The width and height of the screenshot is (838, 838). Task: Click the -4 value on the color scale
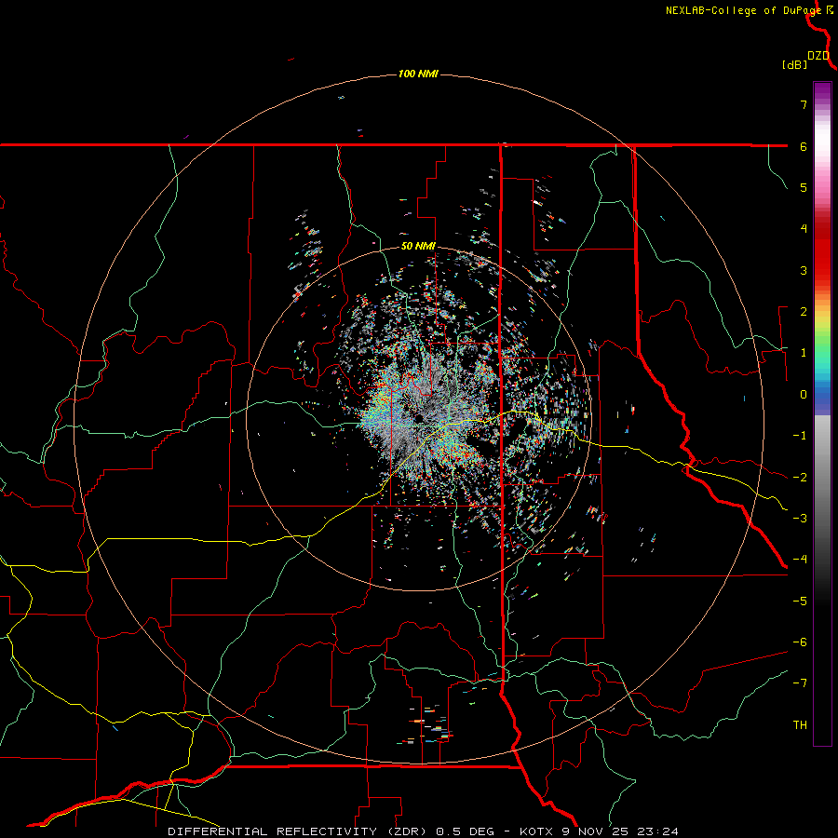(800, 560)
